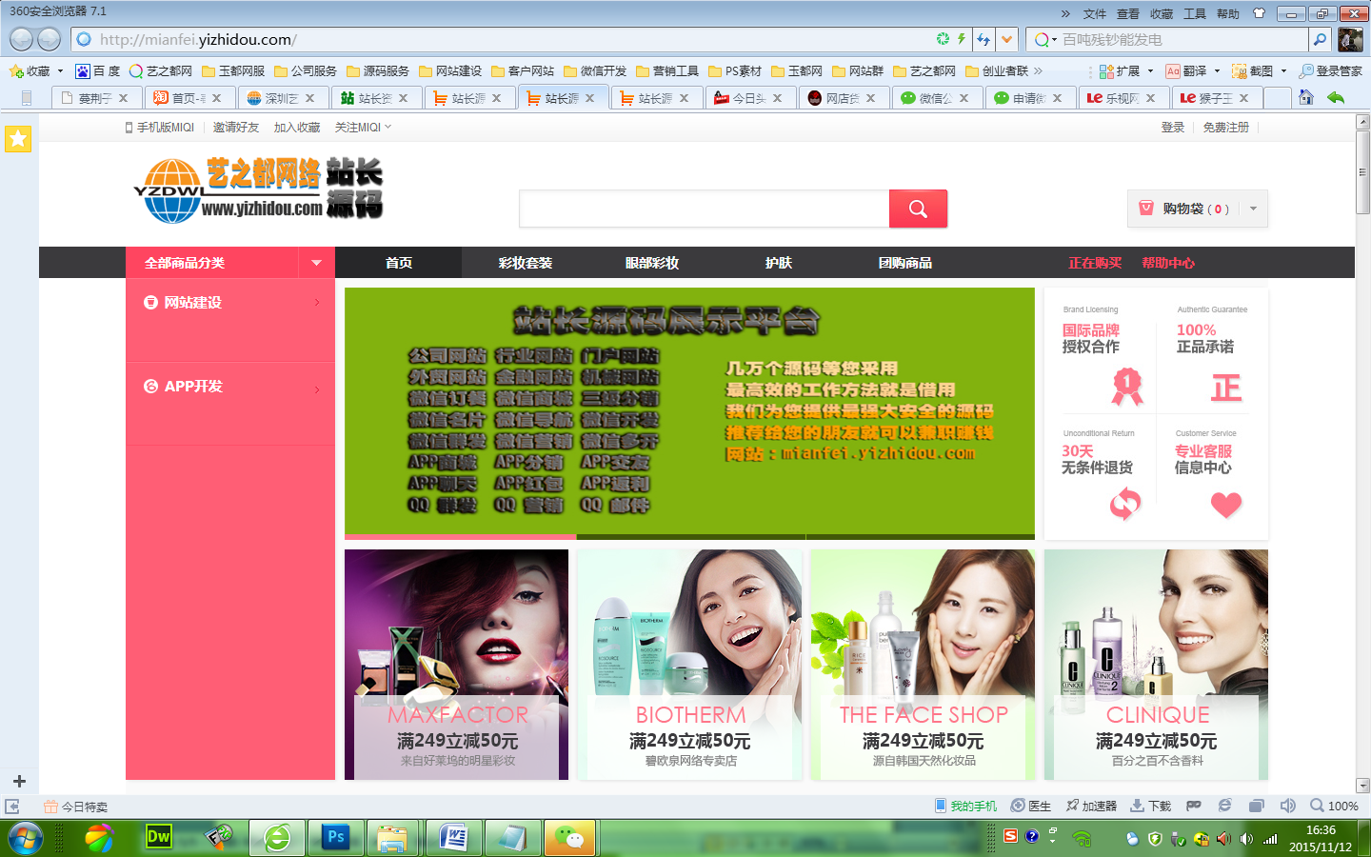The width and height of the screenshot is (1371, 857).
Task: Open the 源码服务 bookmark folder
Action: pyautogui.click(x=378, y=71)
